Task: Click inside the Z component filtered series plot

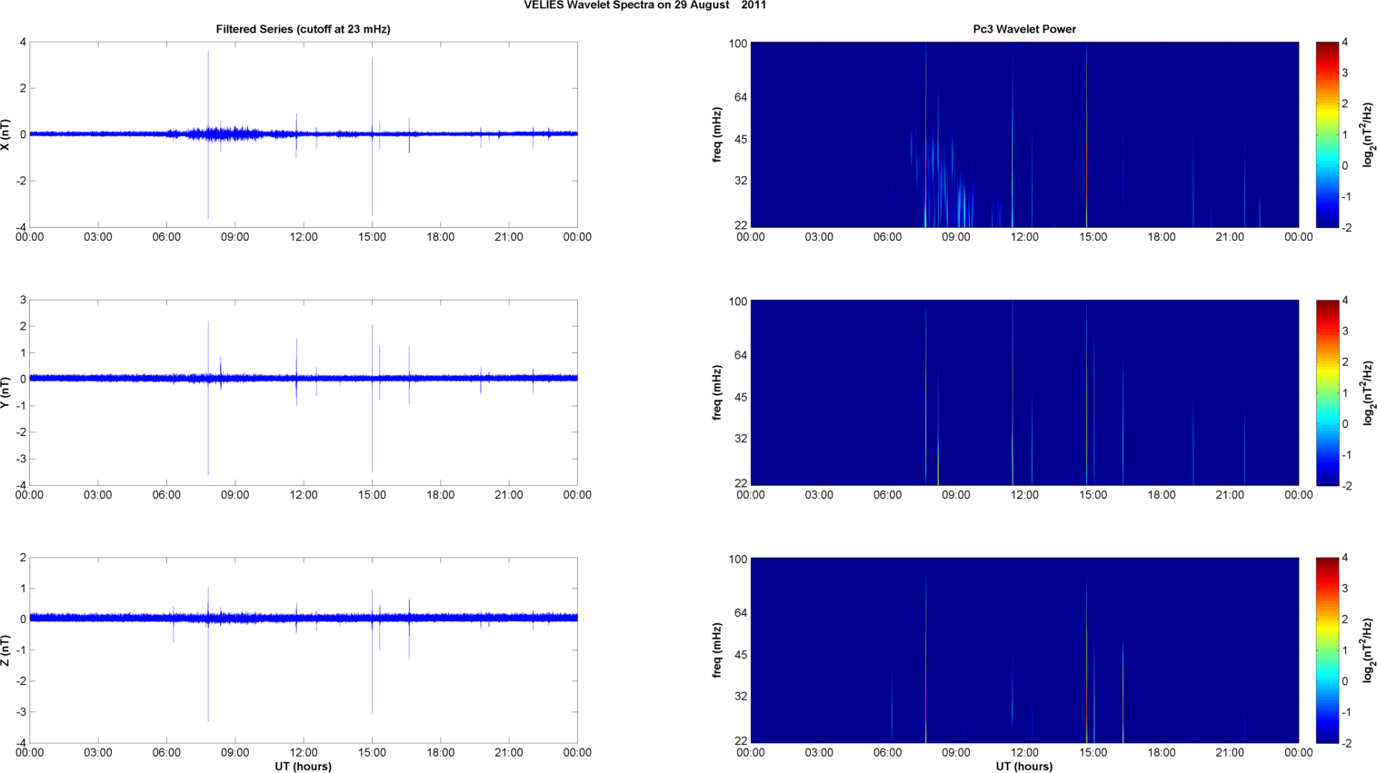Action: point(304,650)
